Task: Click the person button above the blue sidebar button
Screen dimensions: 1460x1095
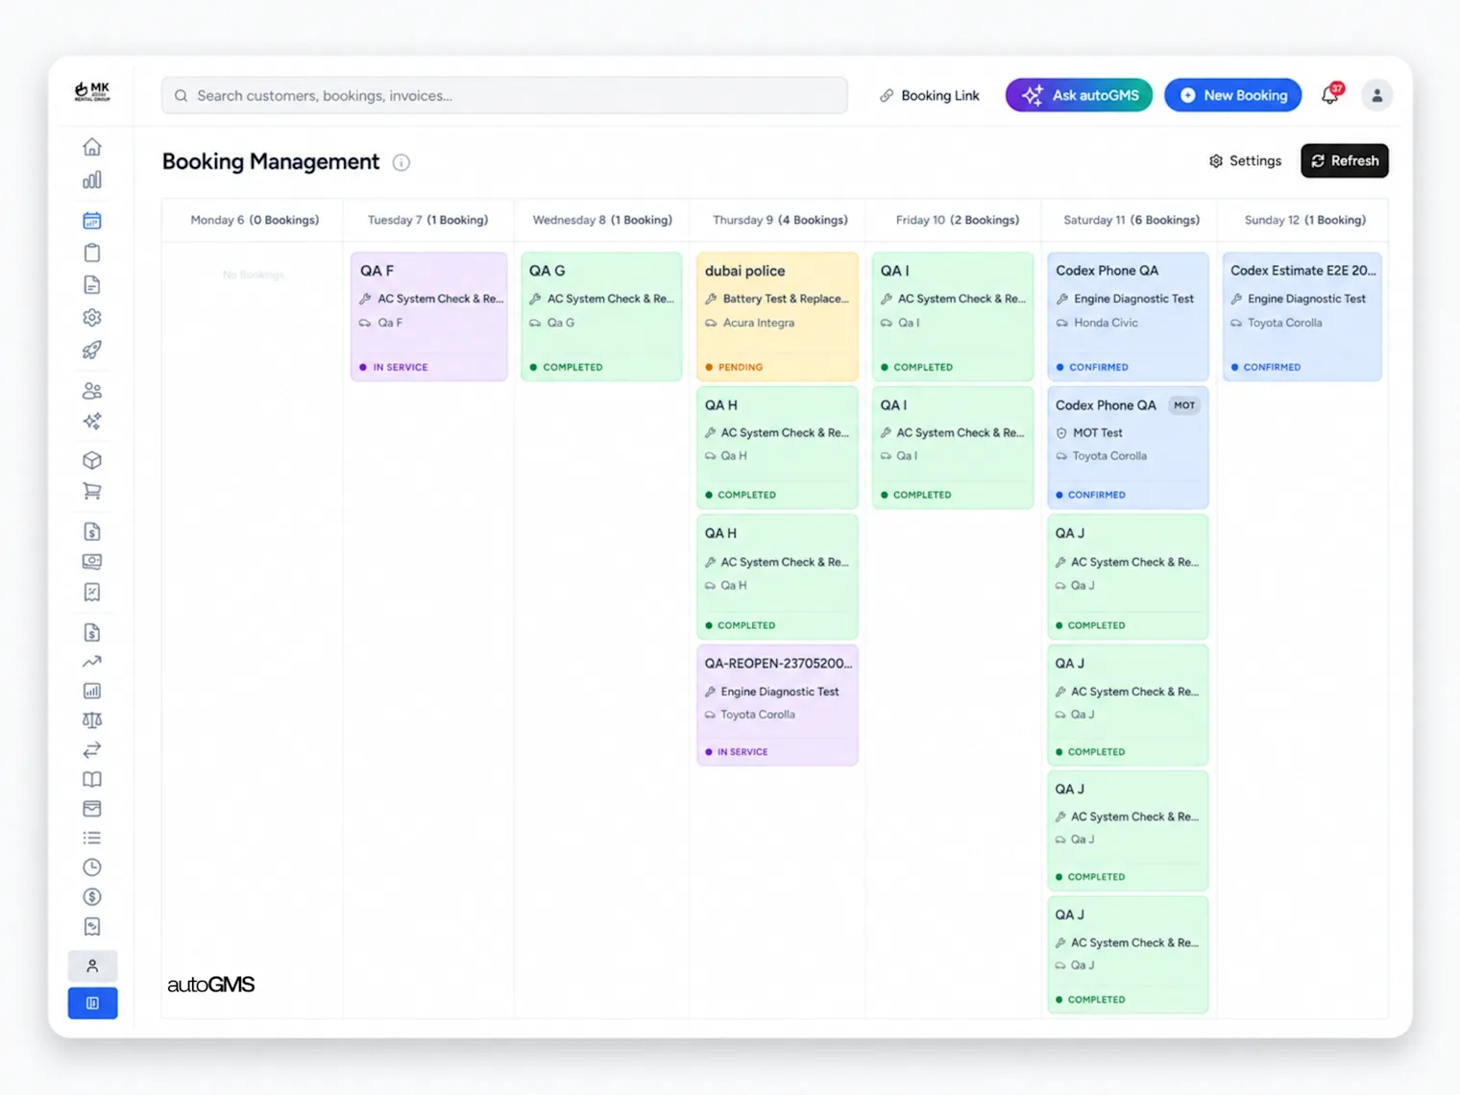Action: tap(92, 965)
